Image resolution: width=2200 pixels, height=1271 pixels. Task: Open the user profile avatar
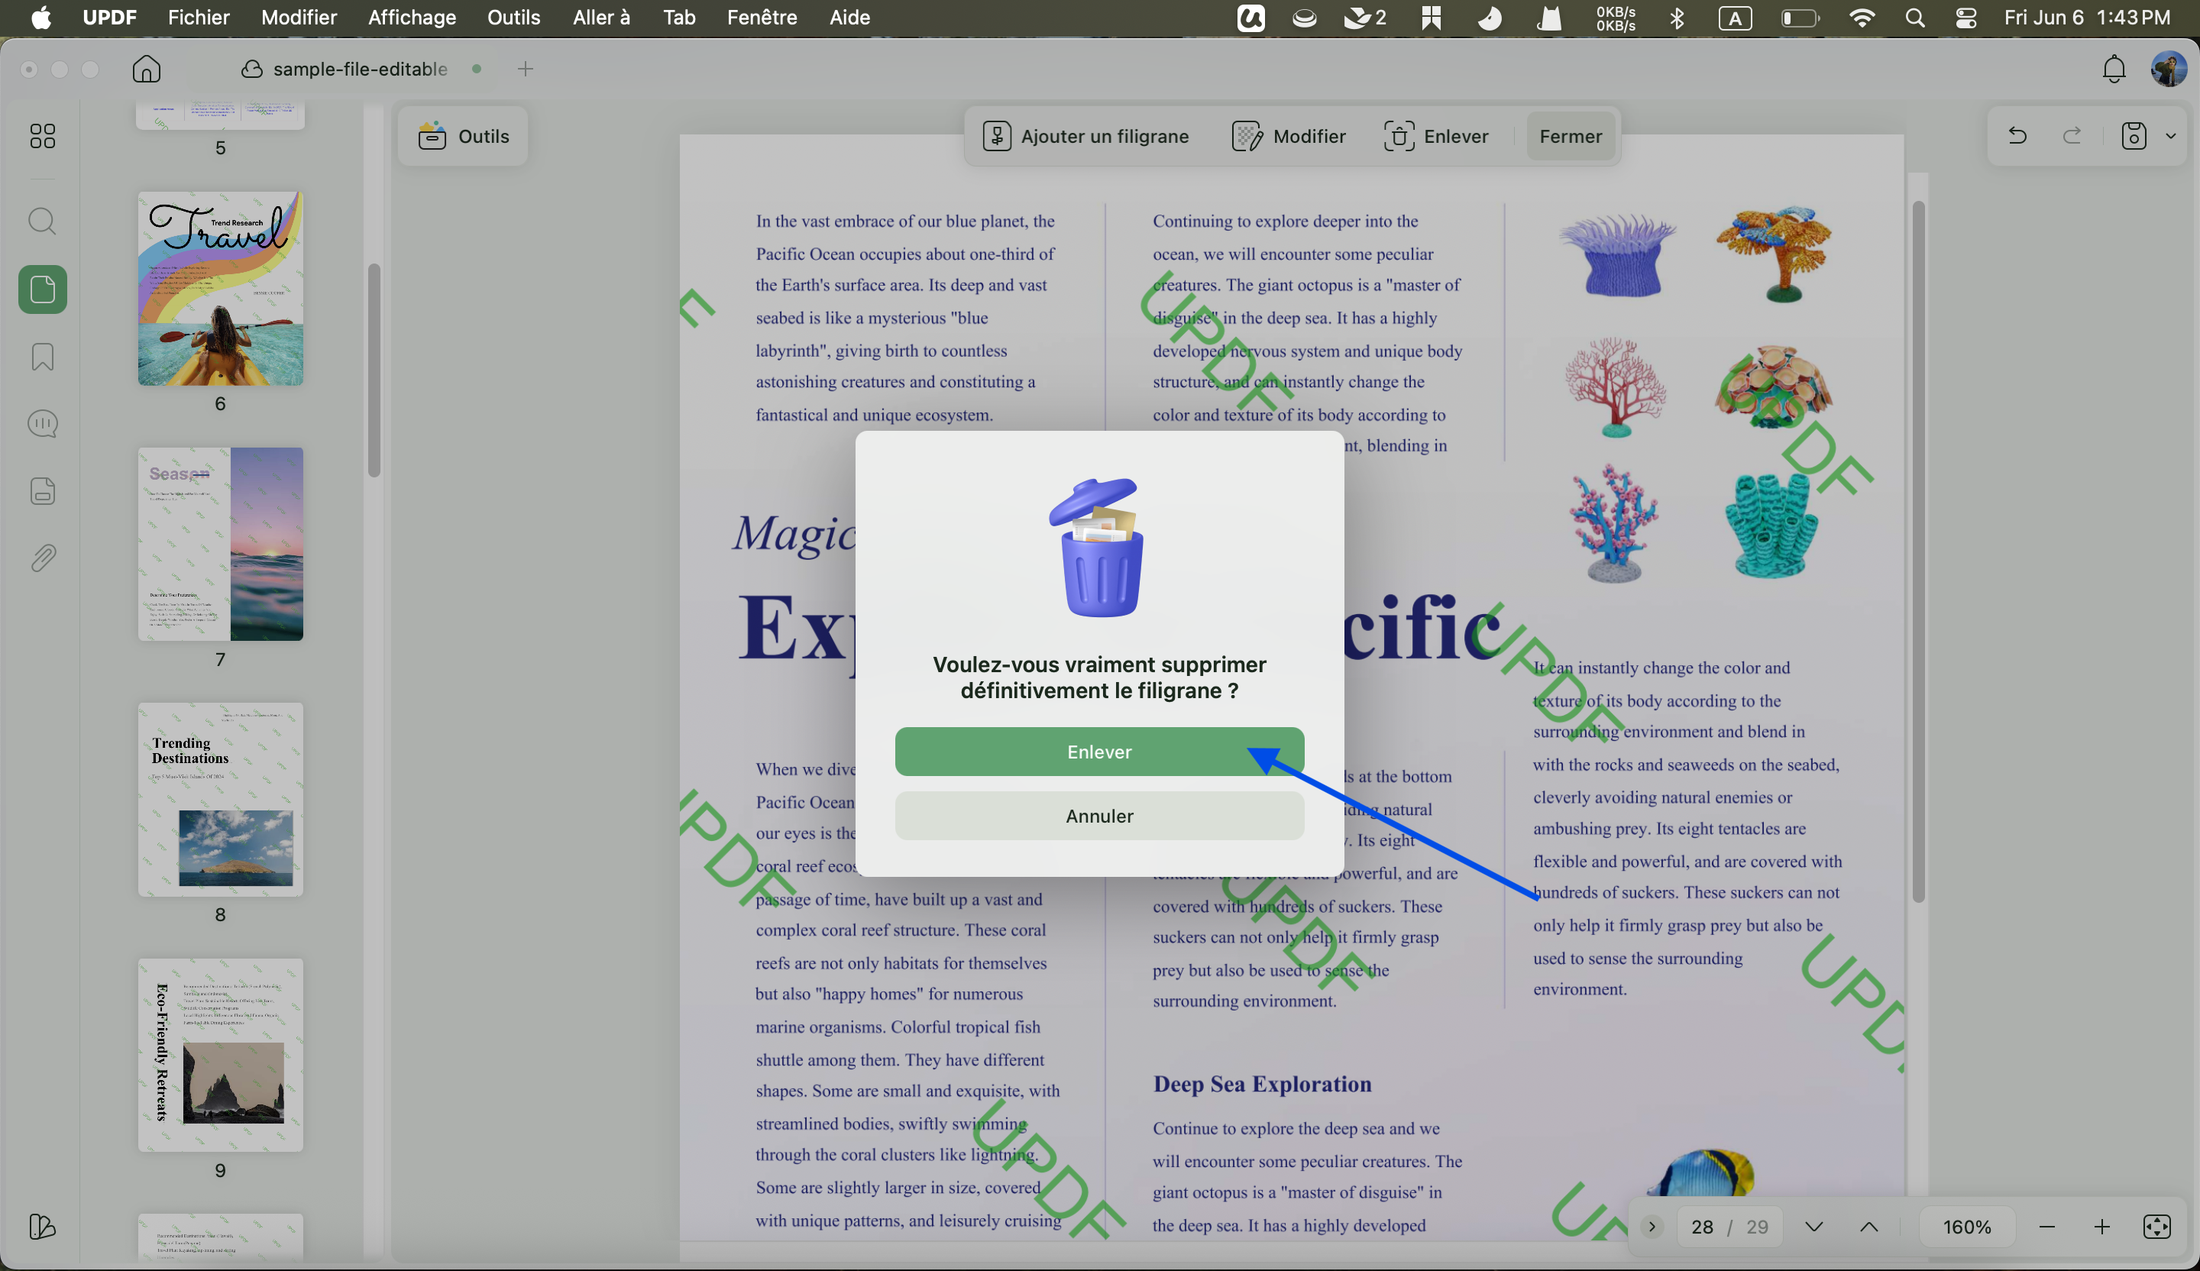click(x=2168, y=69)
